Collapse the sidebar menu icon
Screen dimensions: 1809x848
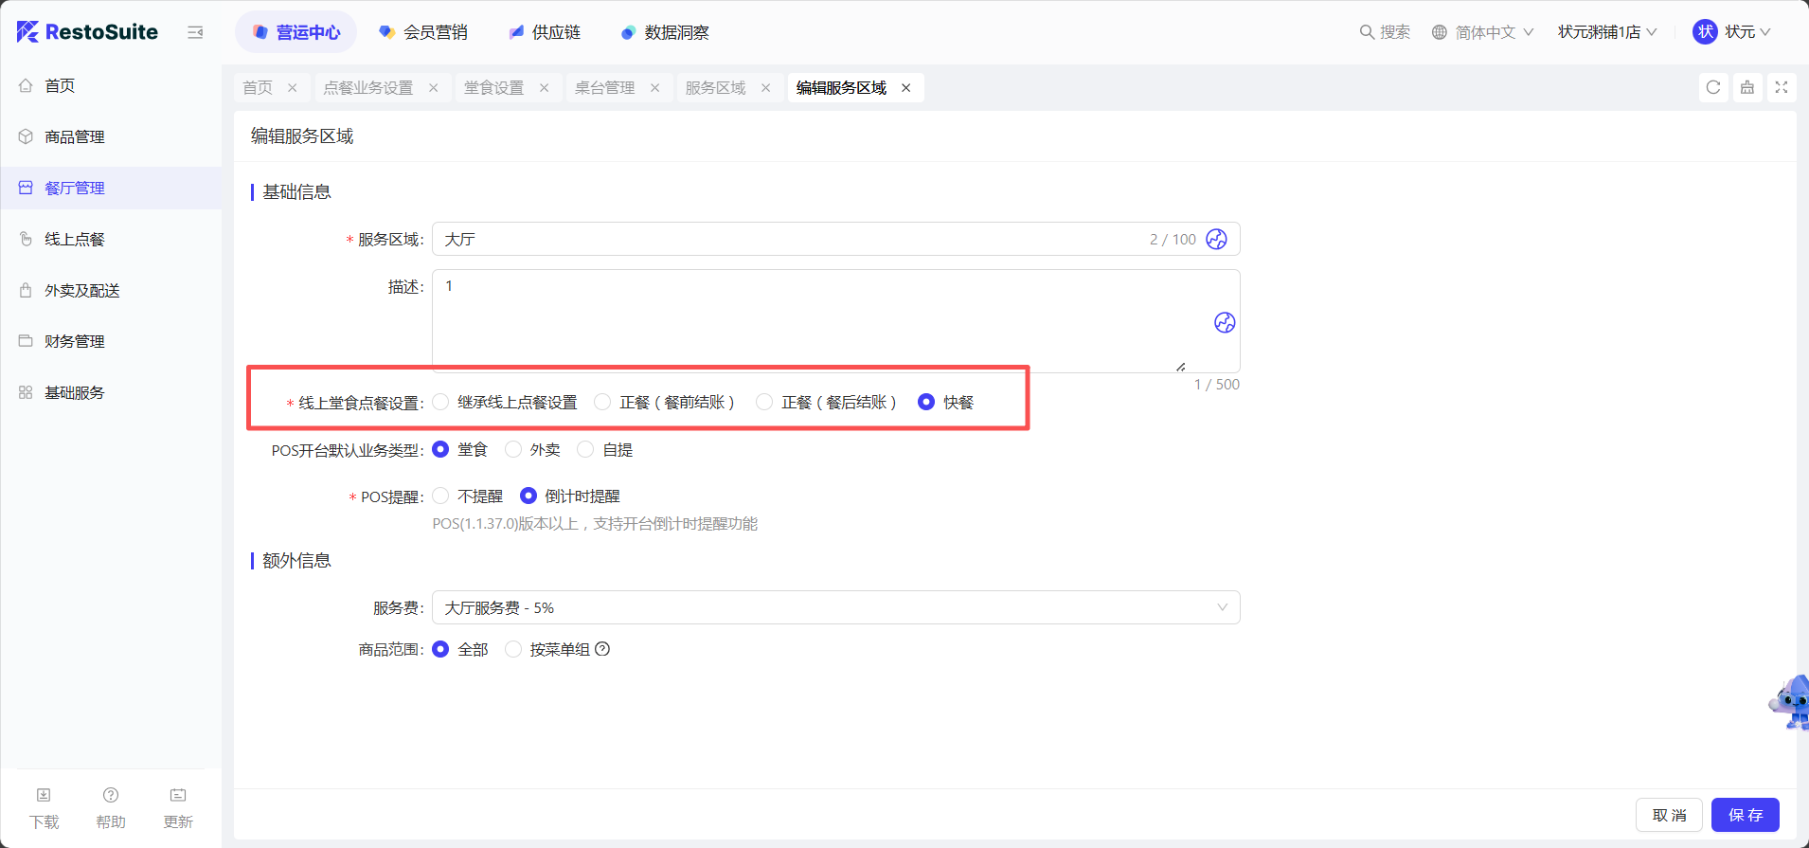pos(195,32)
